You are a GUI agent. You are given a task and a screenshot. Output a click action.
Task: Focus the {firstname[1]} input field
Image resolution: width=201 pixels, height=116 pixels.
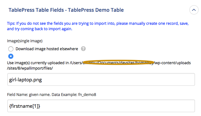coord(101,106)
